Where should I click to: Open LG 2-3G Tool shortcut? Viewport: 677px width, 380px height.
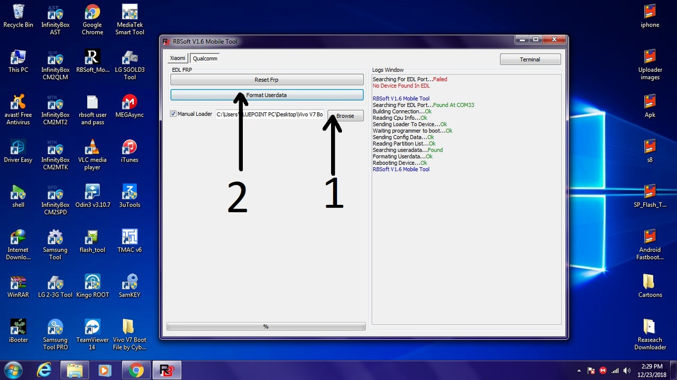[55, 286]
